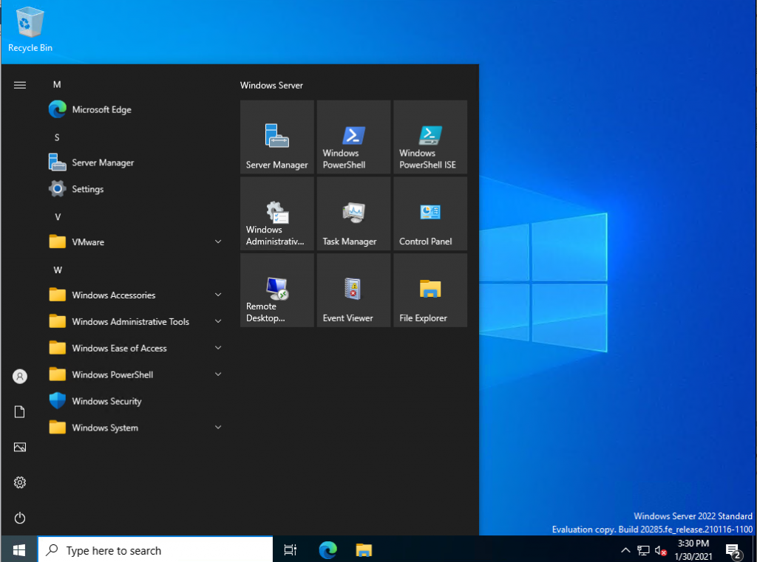Open the Action Center notifications icon
Screen dimensions: 757x562
(733, 550)
